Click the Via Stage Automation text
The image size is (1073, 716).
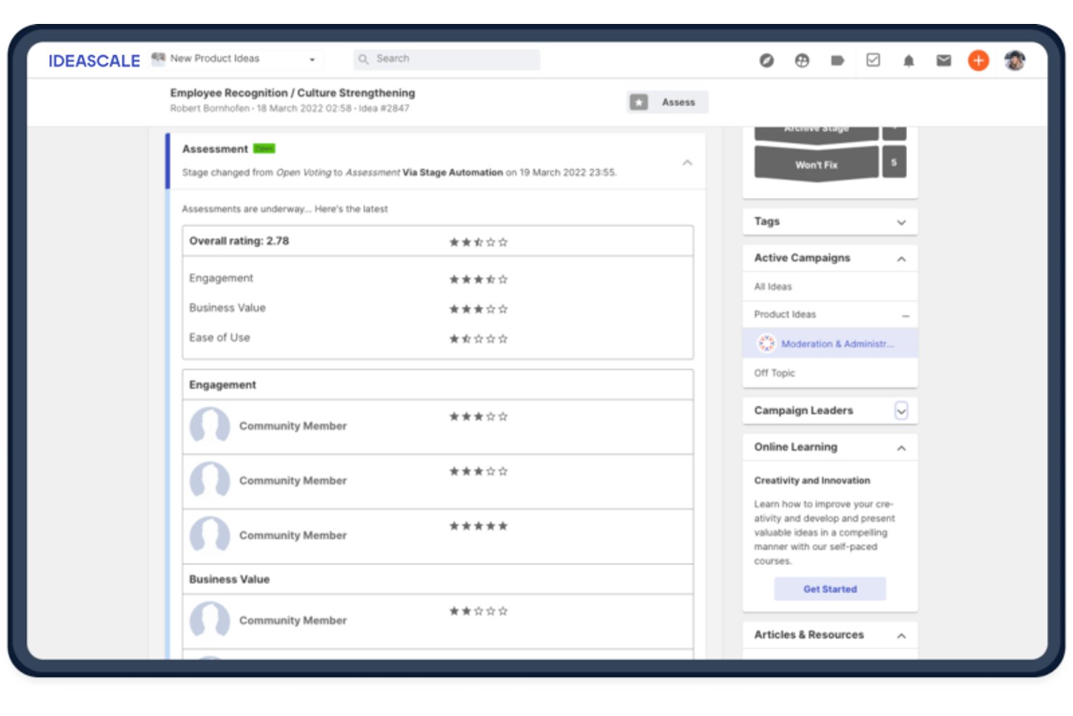coord(452,173)
